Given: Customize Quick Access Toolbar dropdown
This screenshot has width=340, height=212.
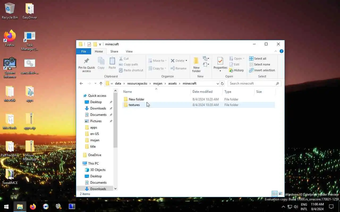Looking at the screenshot, I should [100, 44].
